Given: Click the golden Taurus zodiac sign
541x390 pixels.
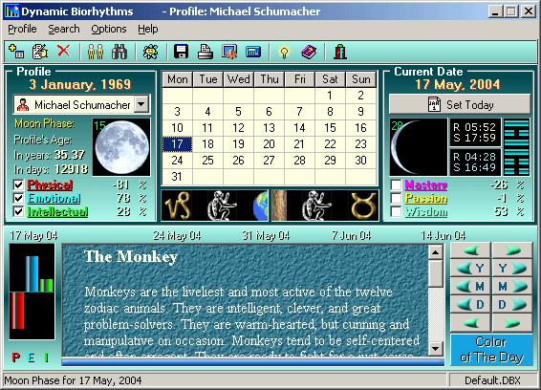Looking at the screenshot, I should tap(363, 206).
